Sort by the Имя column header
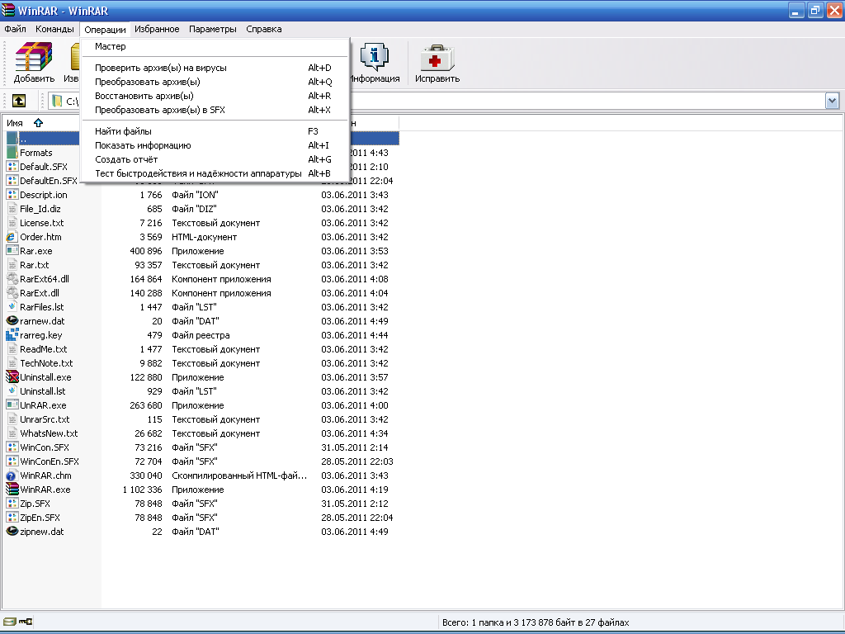 point(15,123)
